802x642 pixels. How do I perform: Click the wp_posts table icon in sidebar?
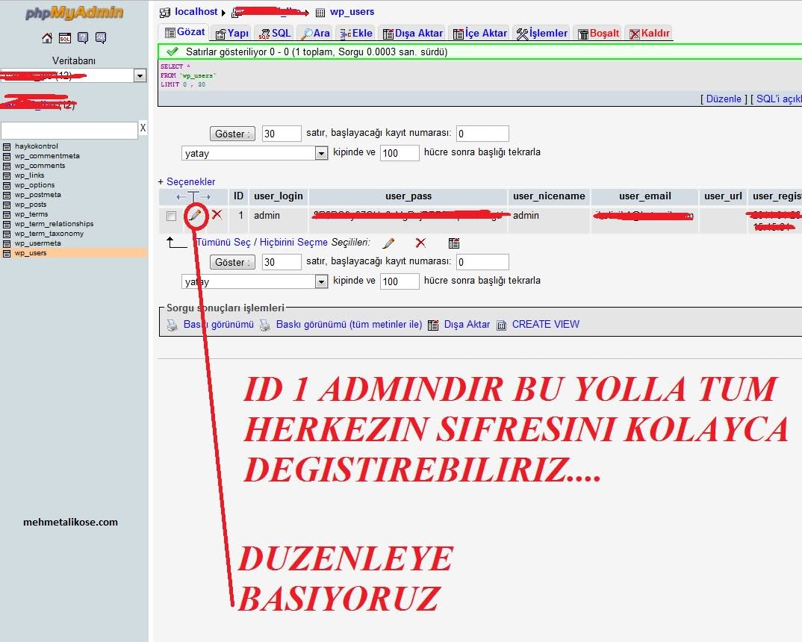[7, 205]
